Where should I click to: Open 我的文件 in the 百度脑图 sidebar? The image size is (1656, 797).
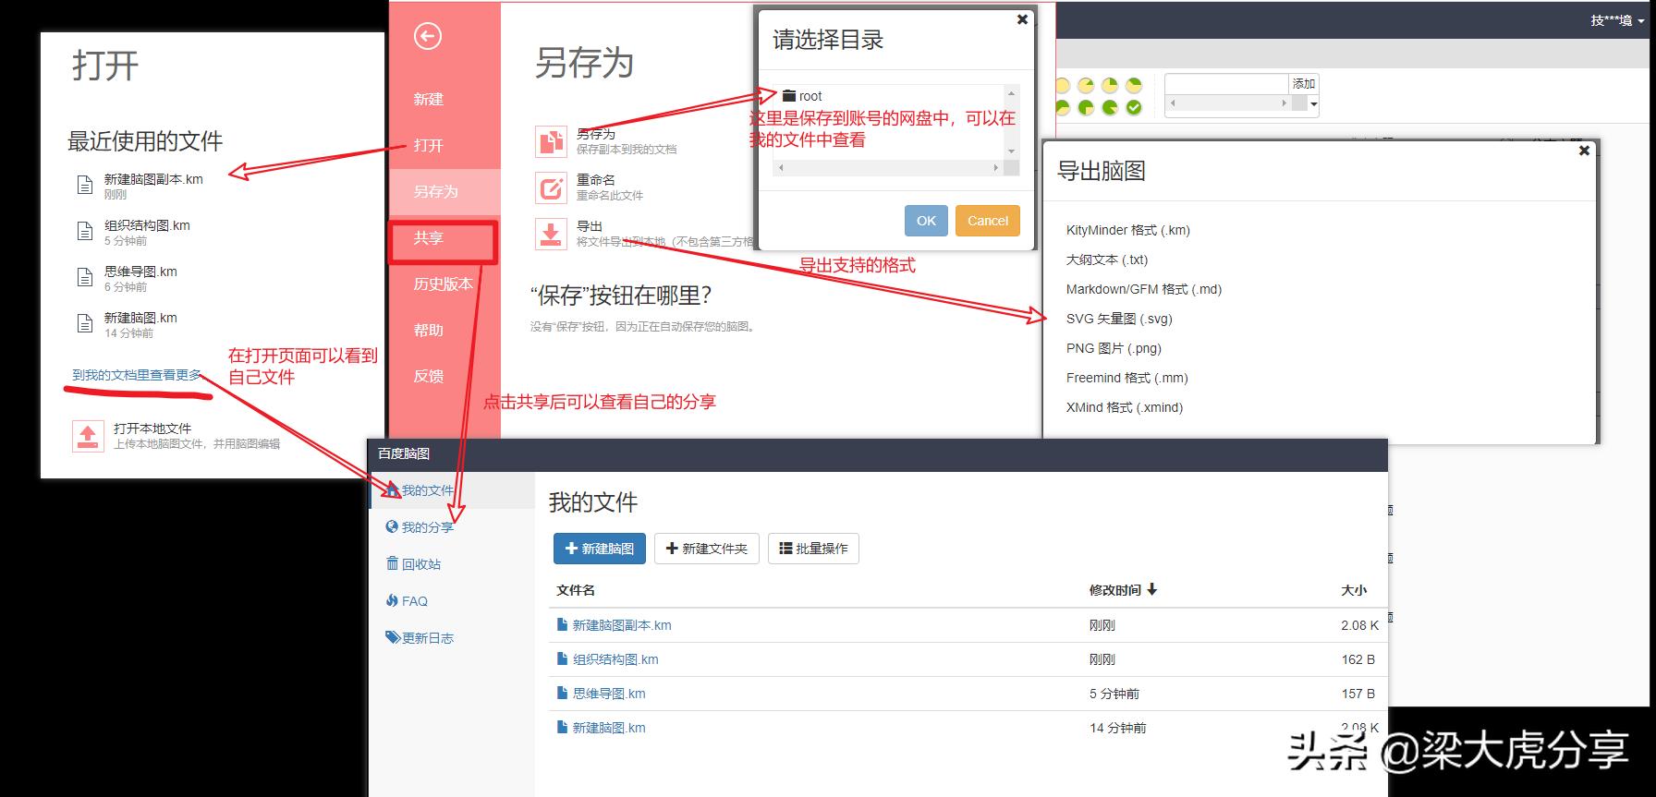[452, 490]
